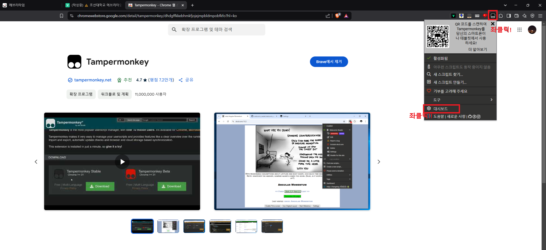Open the browser extensions puzzle icon

tap(501, 16)
